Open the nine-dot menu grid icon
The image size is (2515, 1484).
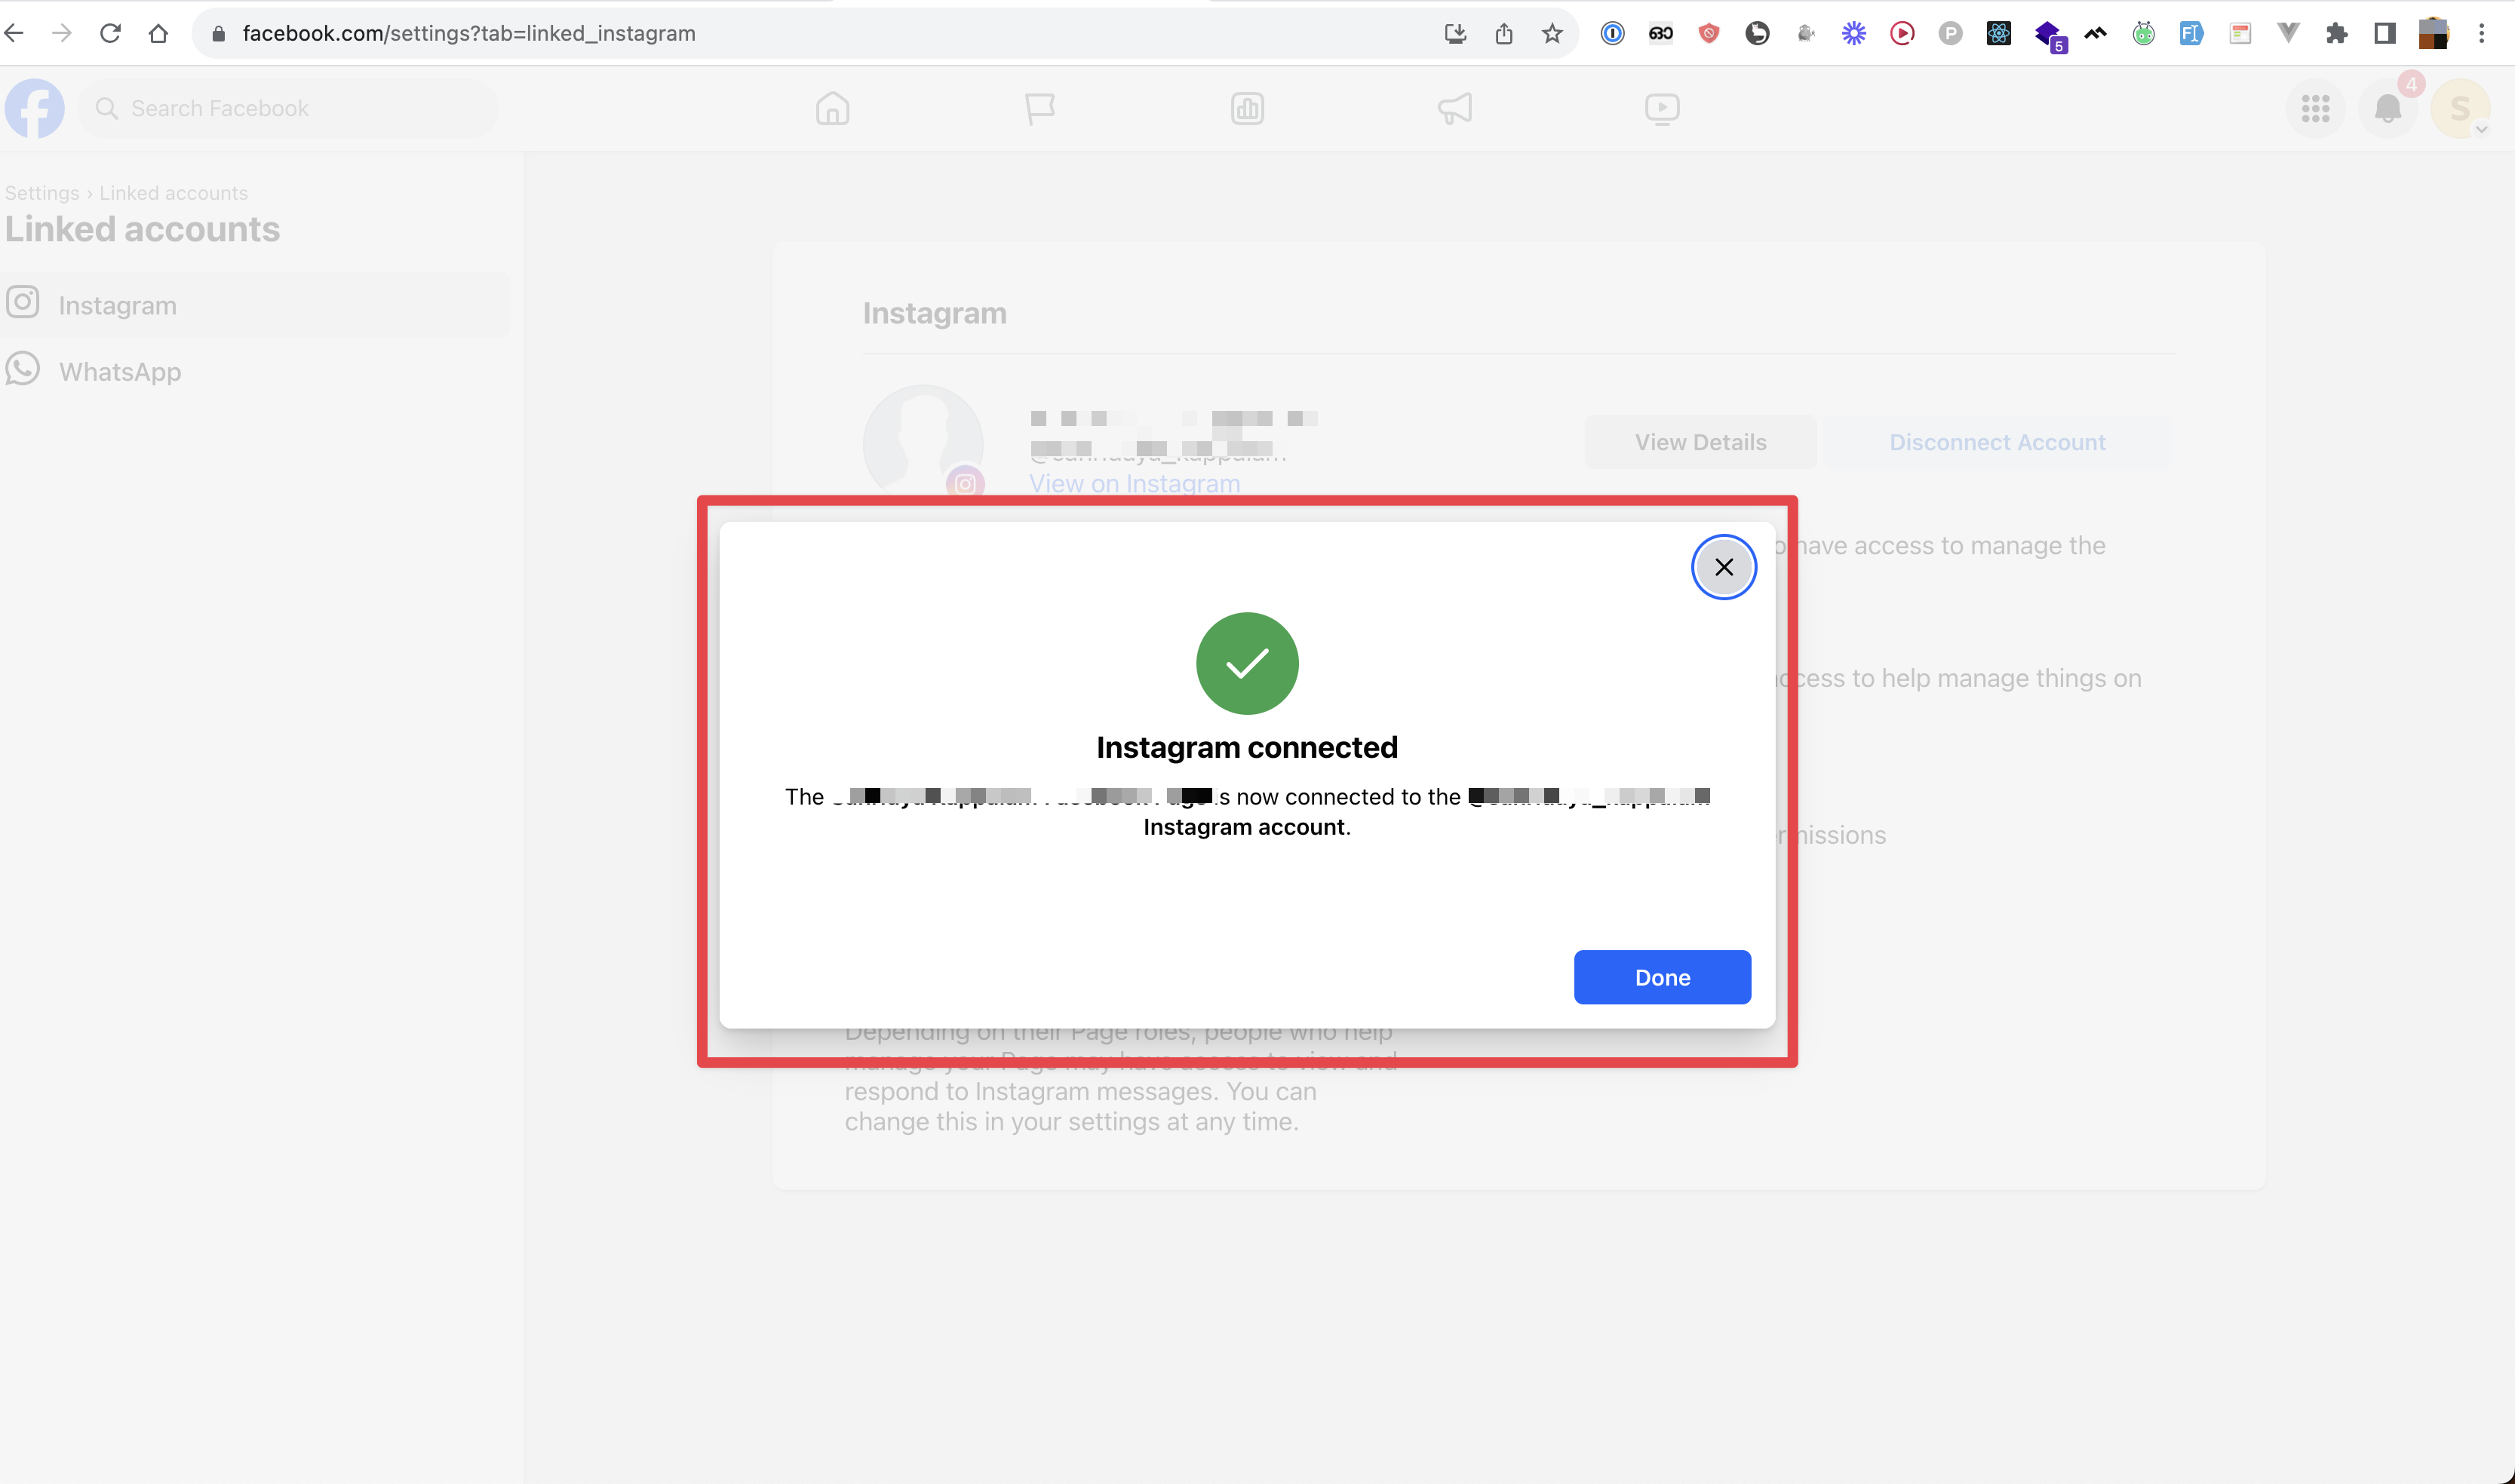pyautogui.click(x=2315, y=108)
